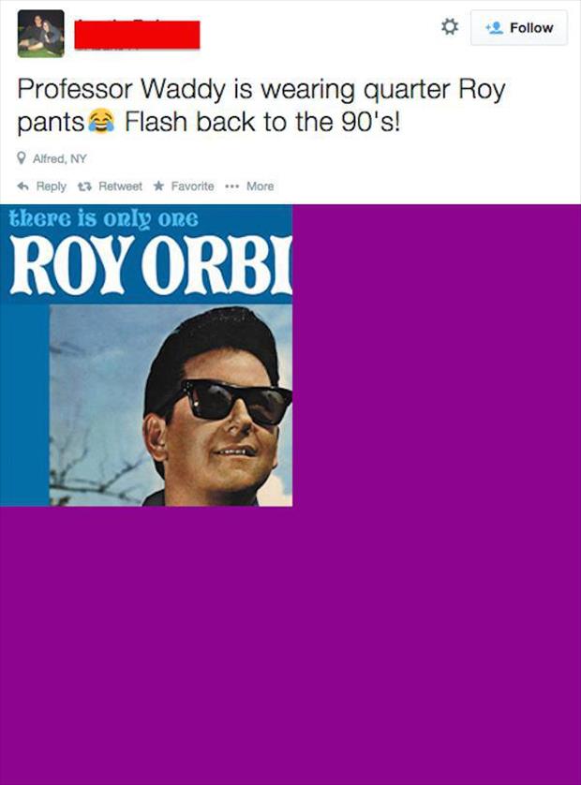Screen dimensions: 581x785
Task: Toggle the Favorite star icon
Action: [158, 185]
